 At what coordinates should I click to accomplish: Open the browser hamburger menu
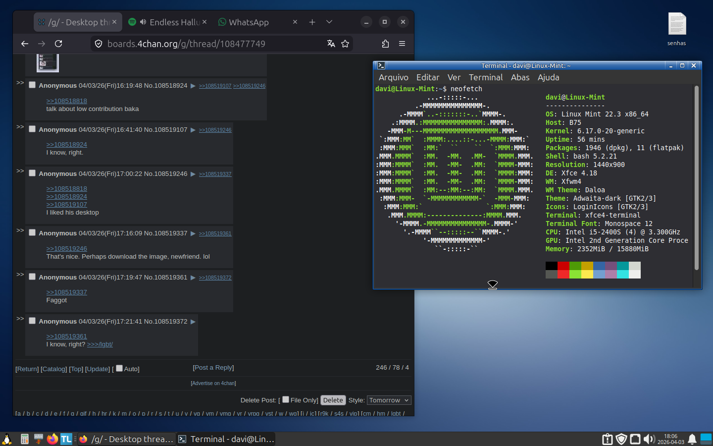pyautogui.click(x=402, y=44)
